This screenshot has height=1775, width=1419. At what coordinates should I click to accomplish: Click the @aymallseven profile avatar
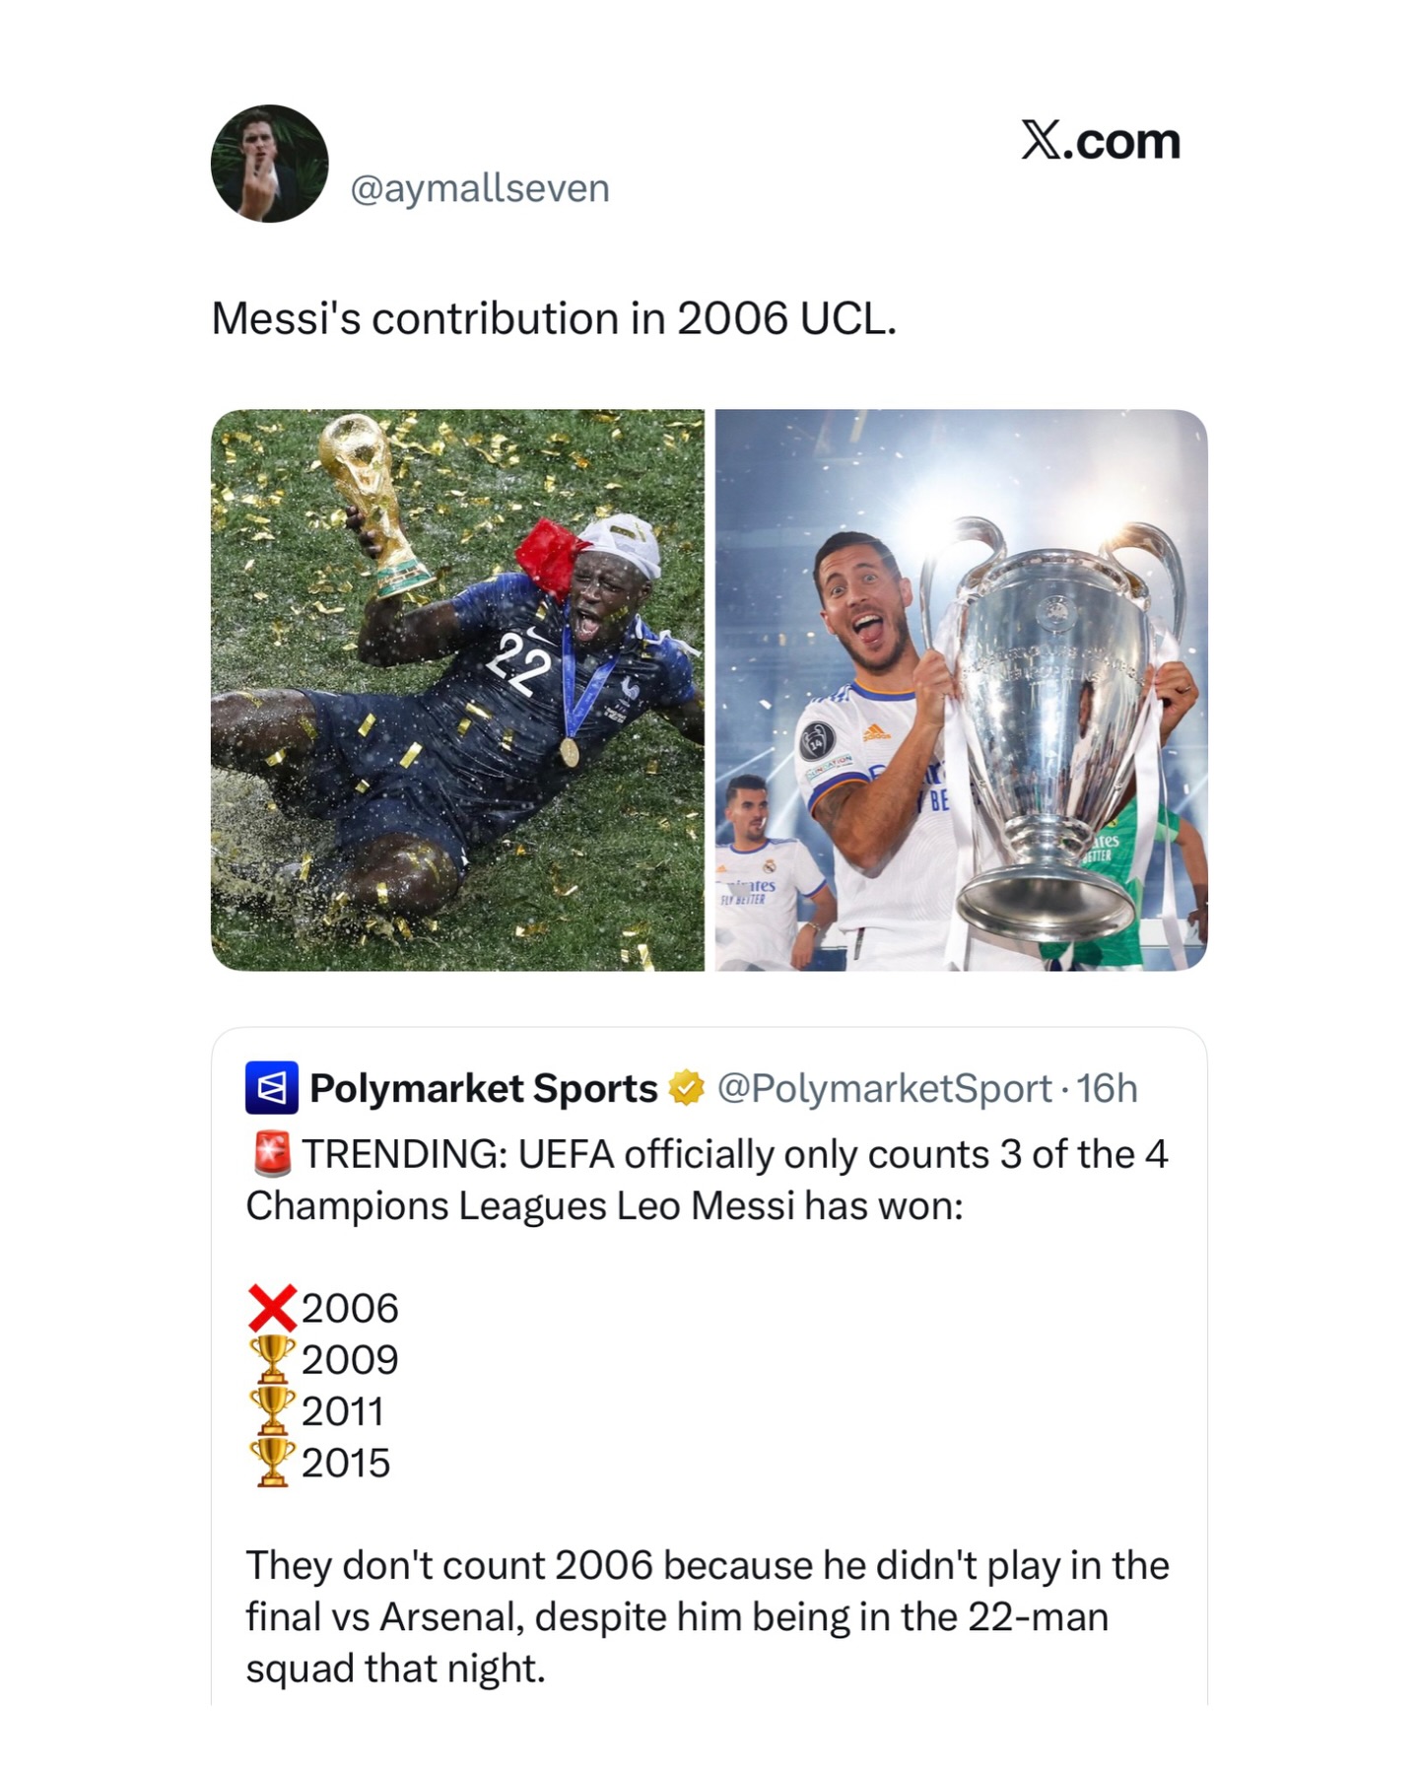tap(269, 164)
